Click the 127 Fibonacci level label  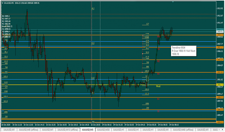(148, 24)
